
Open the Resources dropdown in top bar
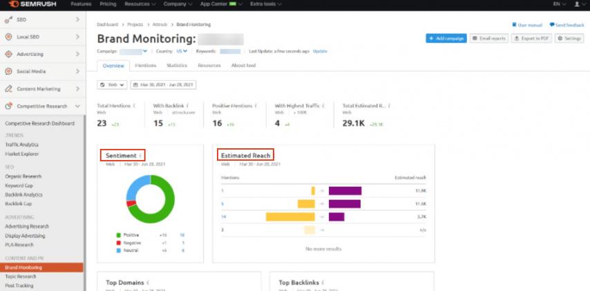tap(140, 4)
